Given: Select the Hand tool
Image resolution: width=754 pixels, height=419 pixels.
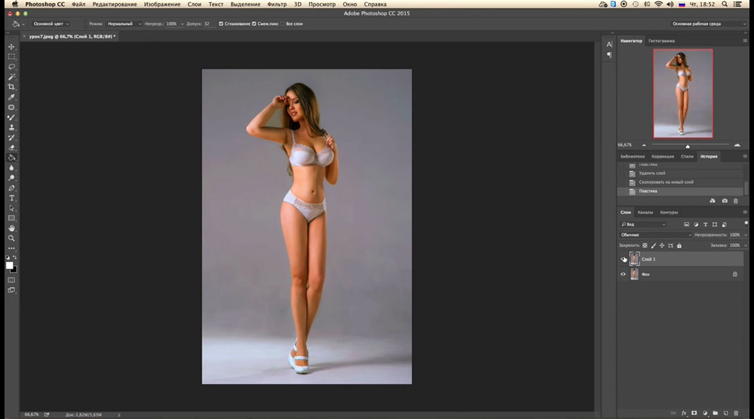Looking at the screenshot, I should pos(11,228).
